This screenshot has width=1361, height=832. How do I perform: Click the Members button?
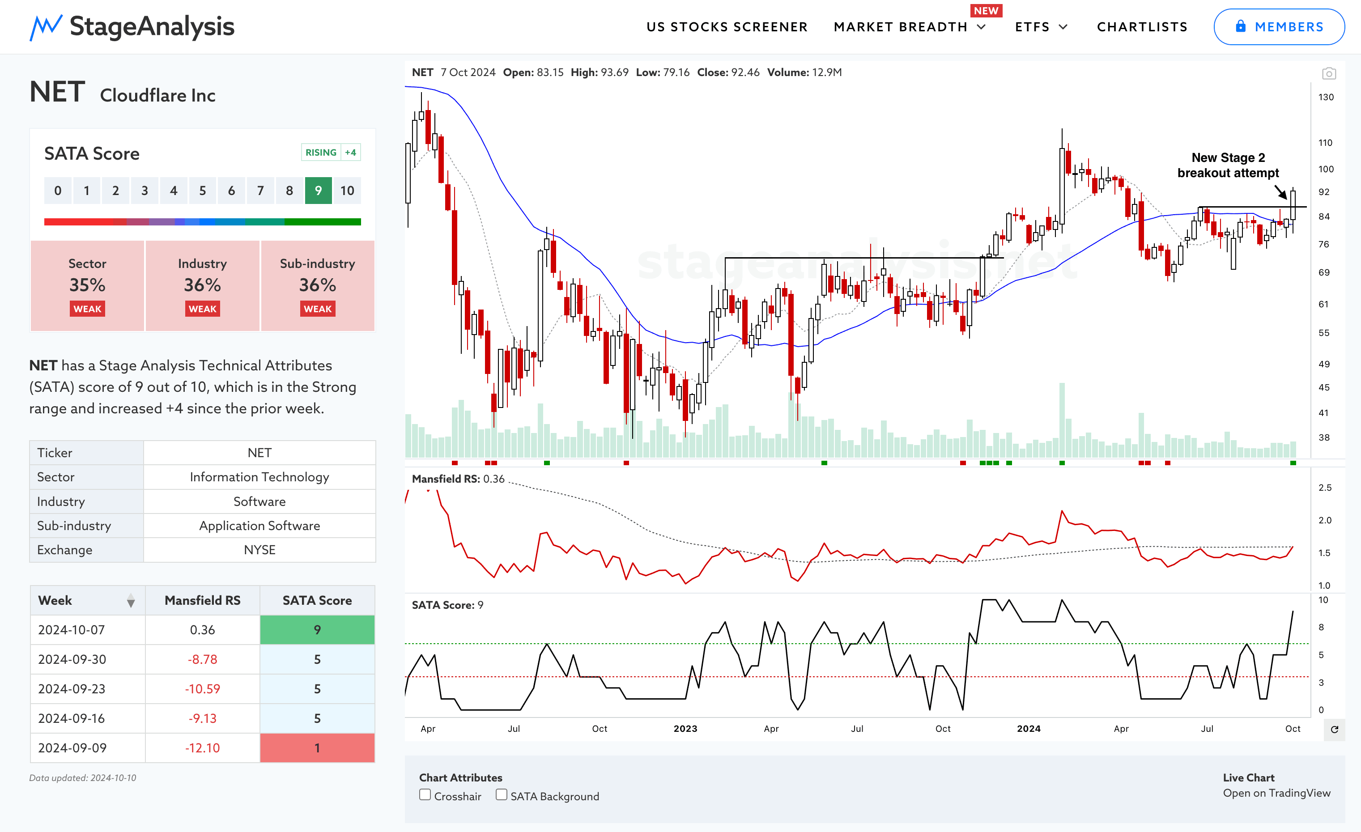click(1279, 26)
